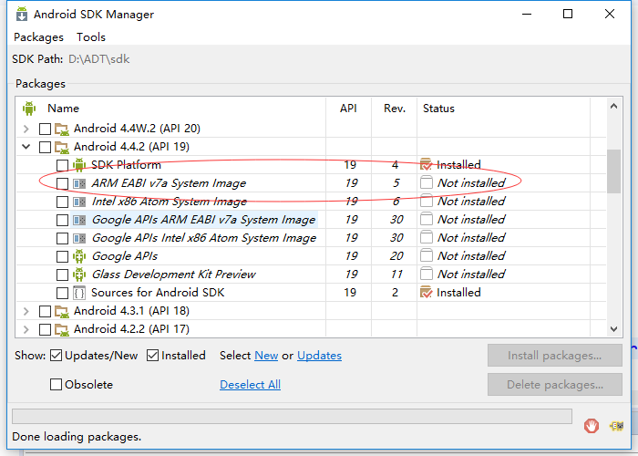Click the package list scrollbar thumb
638x456 pixels.
(613, 171)
